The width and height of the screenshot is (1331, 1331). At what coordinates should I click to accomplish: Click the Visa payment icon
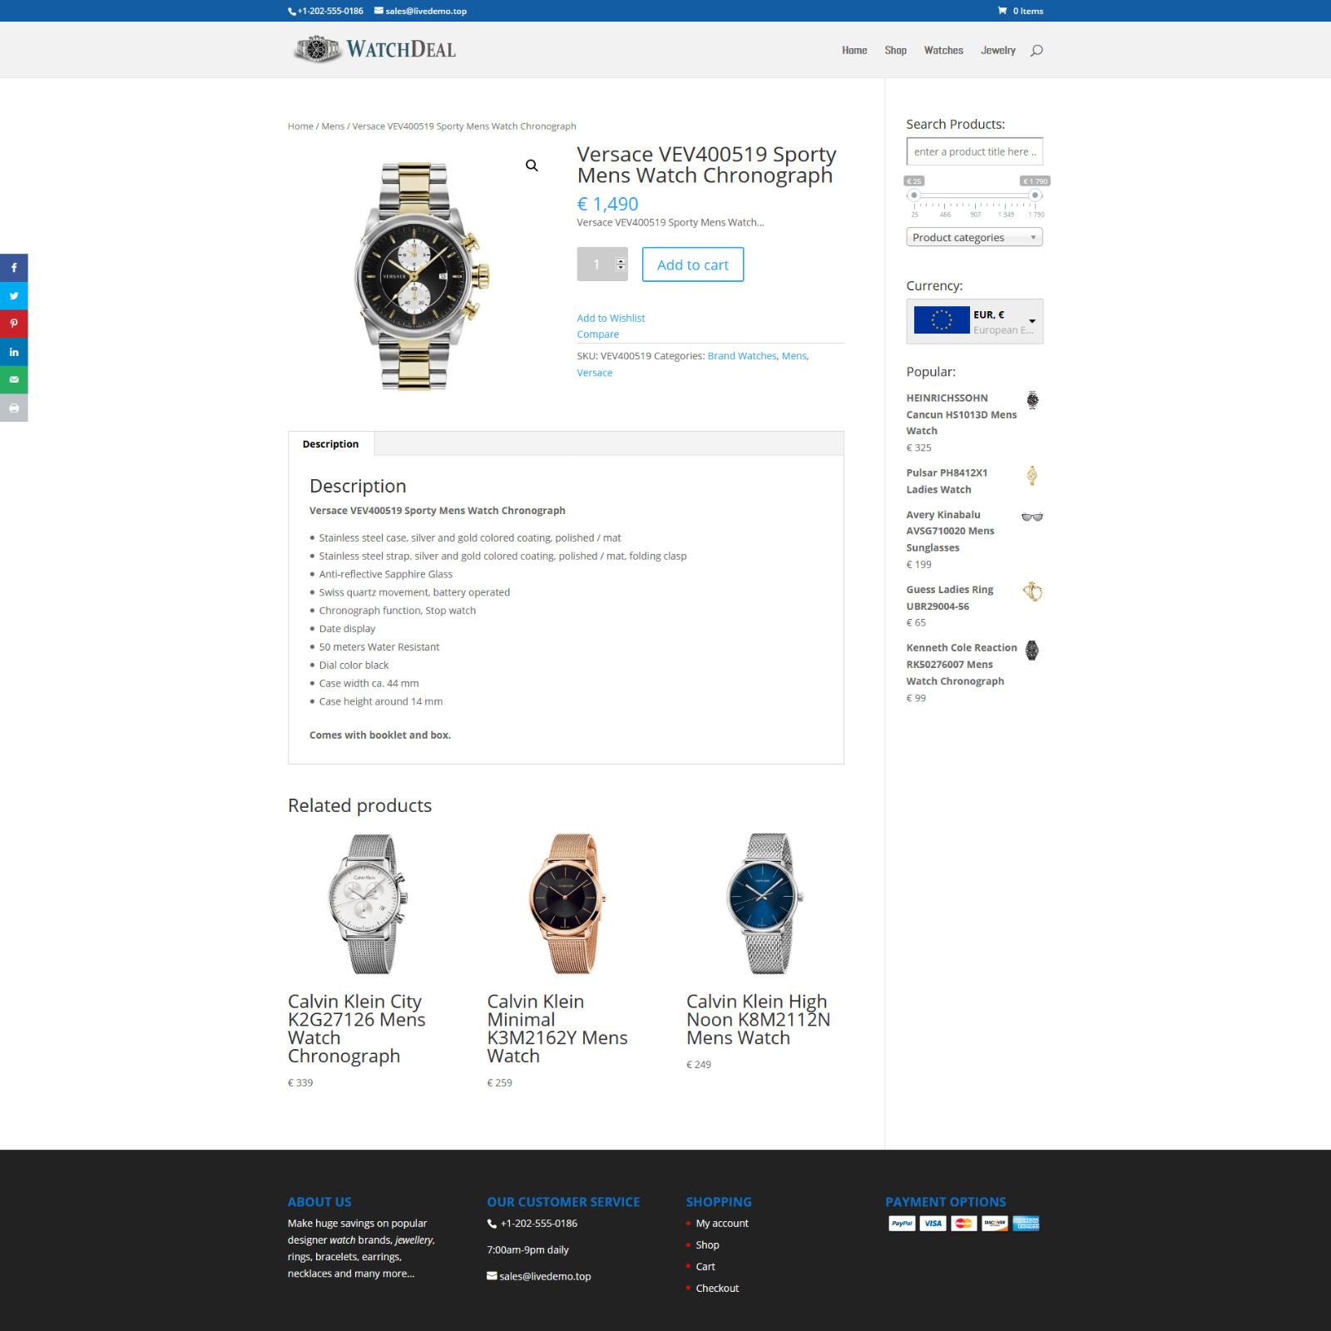933,1223
